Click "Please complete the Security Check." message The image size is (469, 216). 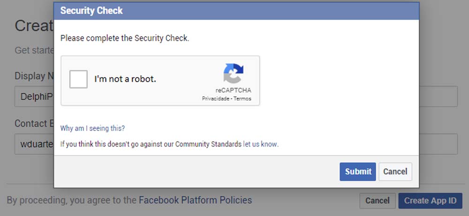click(x=125, y=38)
